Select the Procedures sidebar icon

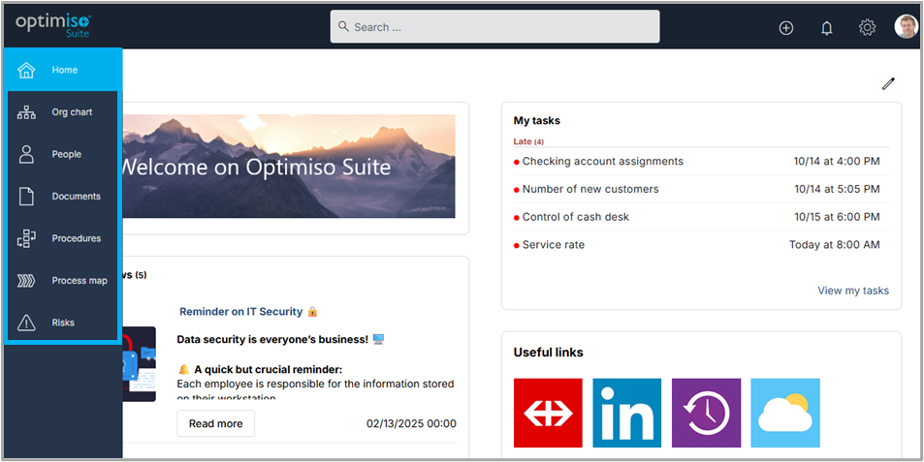(x=26, y=238)
